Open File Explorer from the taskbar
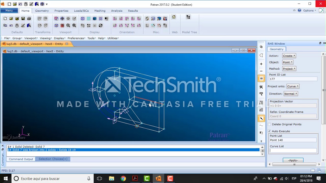The height and width of the screenshot is (183, 326). pyautogui.click(x=112, y=178)
